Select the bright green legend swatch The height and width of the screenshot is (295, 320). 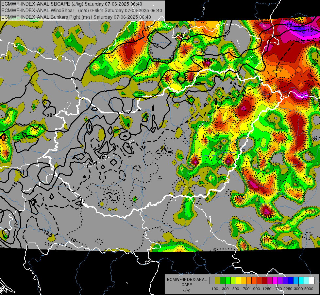[x=228, y=281]
